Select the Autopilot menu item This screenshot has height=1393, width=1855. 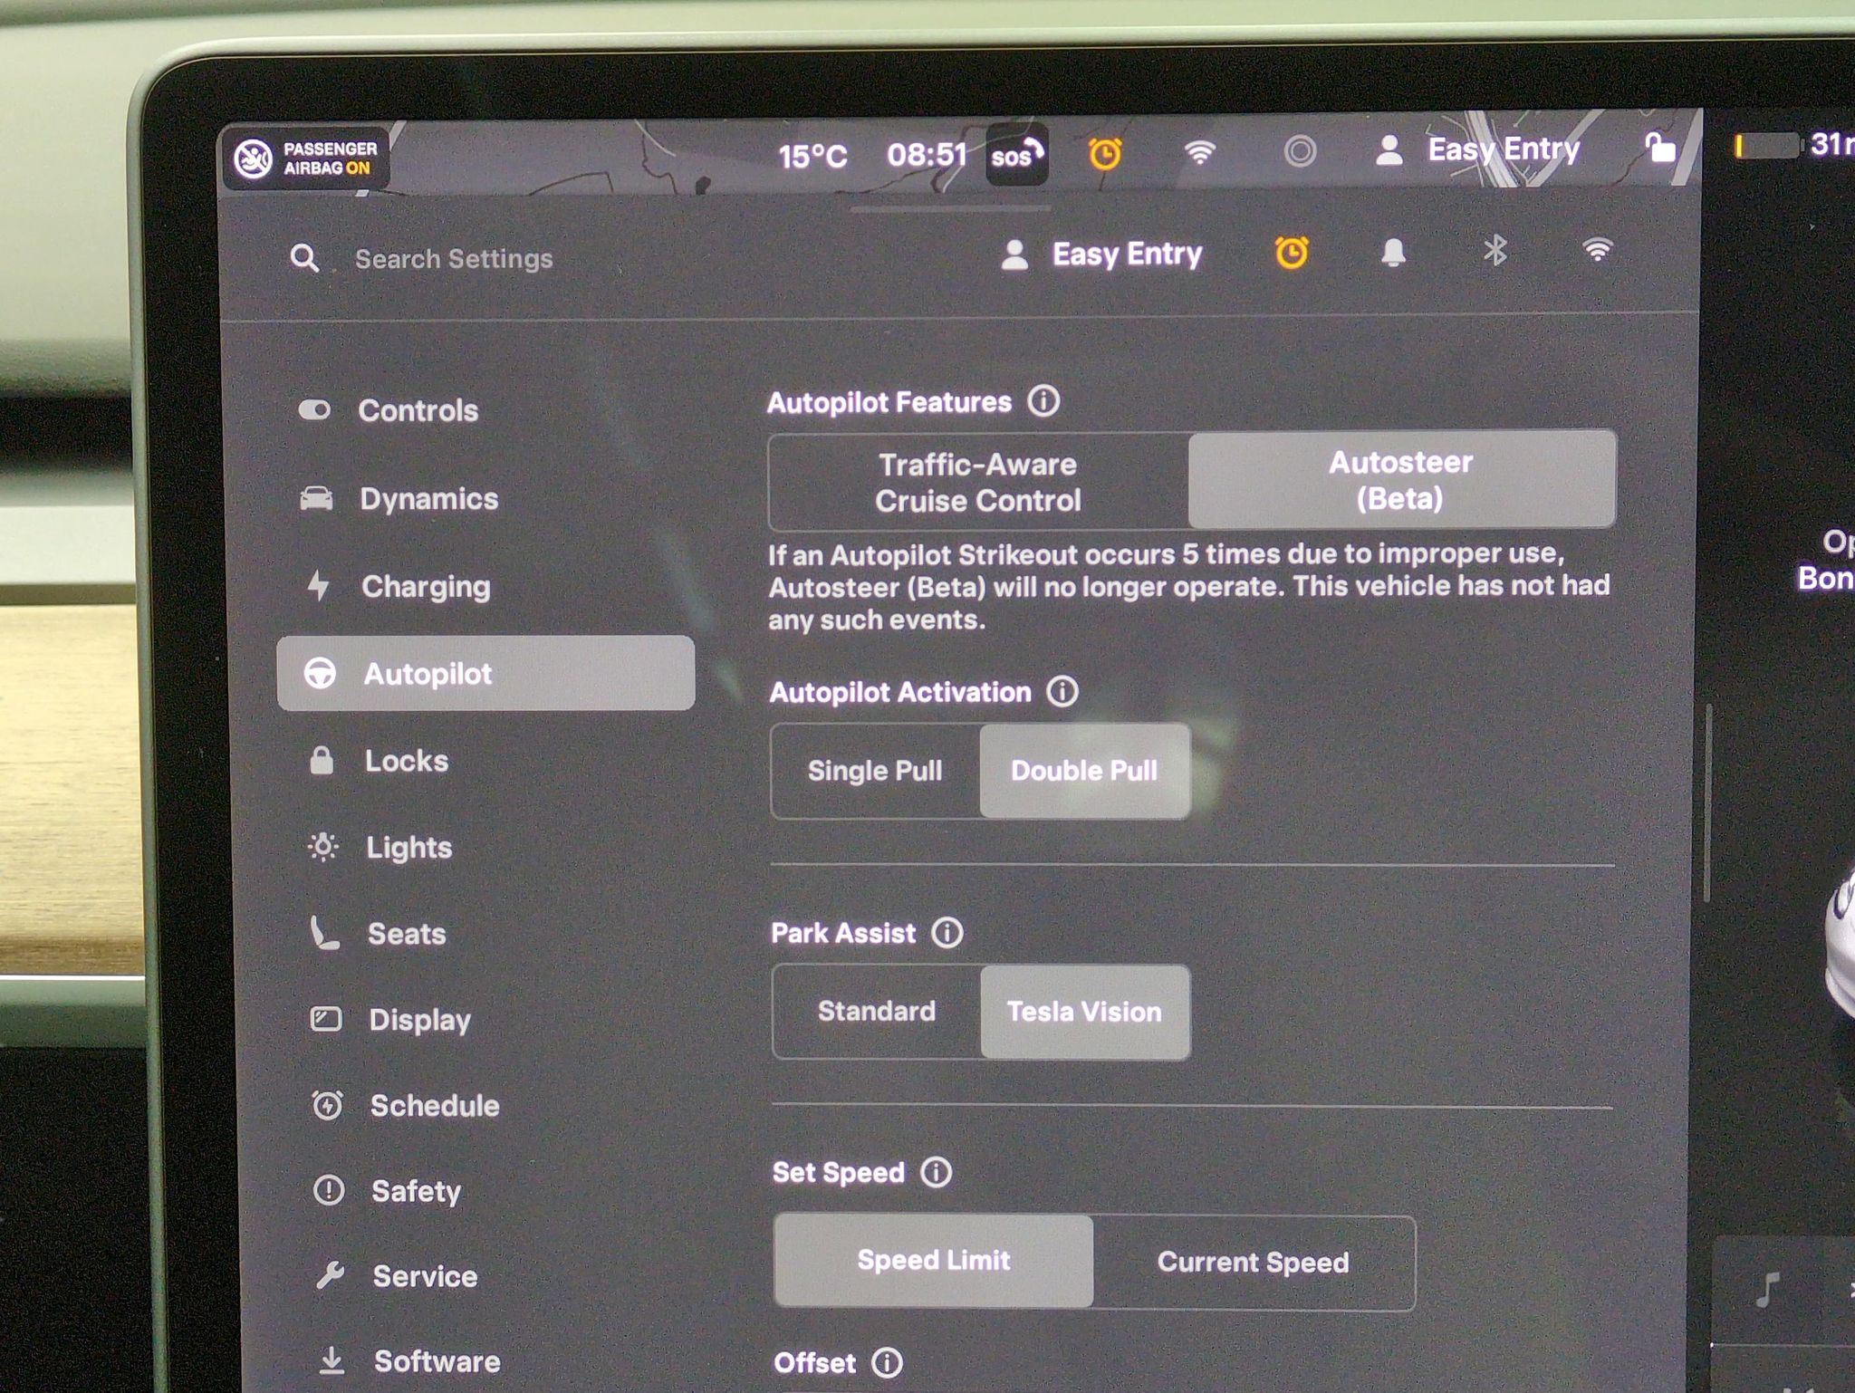485,673
